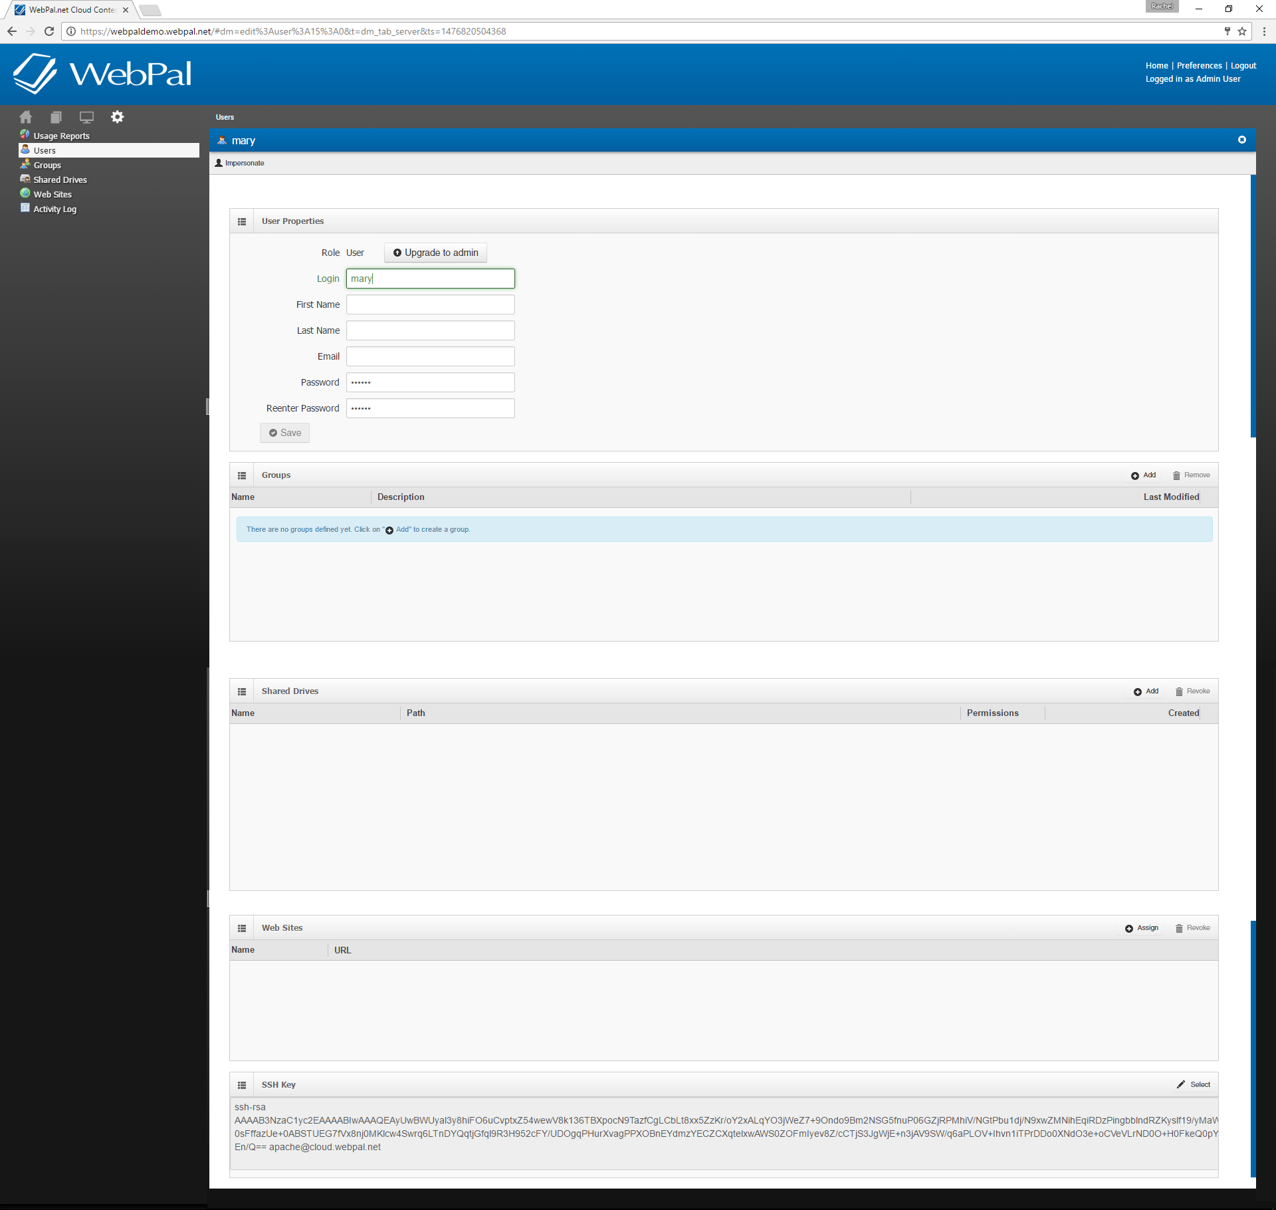This screenshot has width=1276, height=1210.
Task: Click the Save user properties button
Action: click(286, 432)
